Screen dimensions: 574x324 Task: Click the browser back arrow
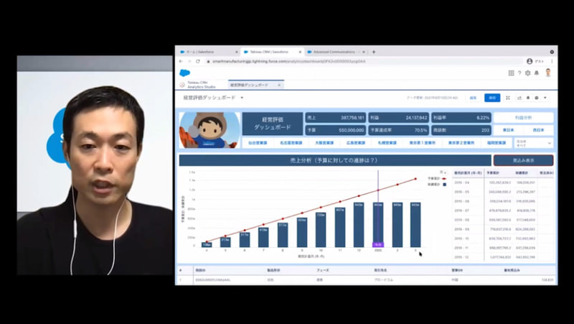pos(181,61)
